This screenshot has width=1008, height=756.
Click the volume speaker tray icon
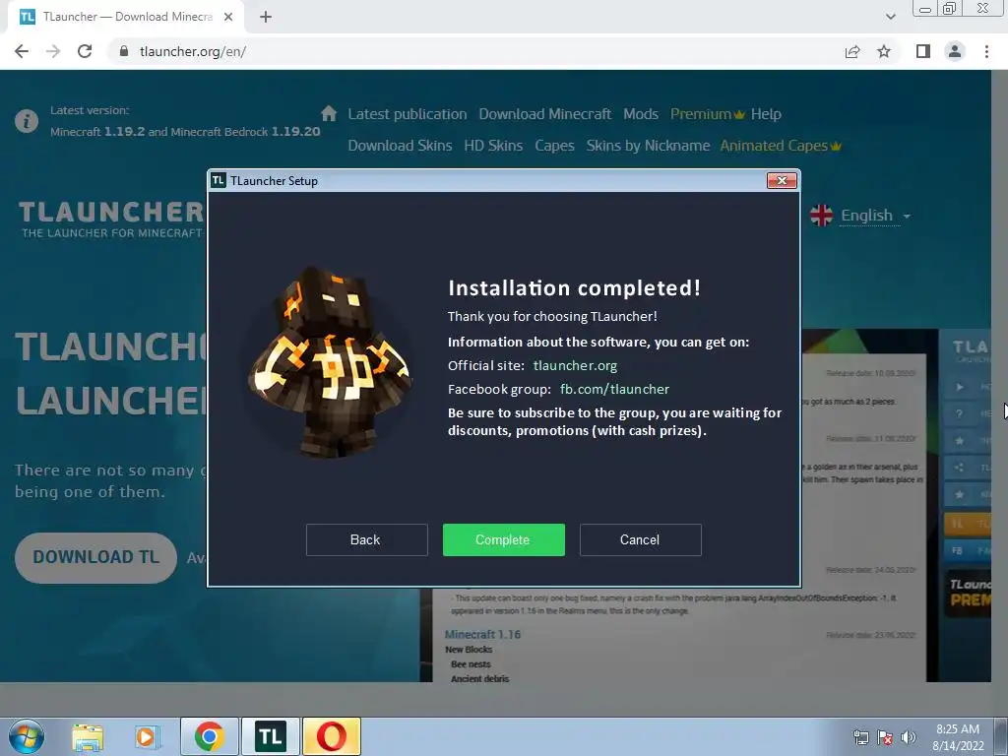(x=909, y=737)
